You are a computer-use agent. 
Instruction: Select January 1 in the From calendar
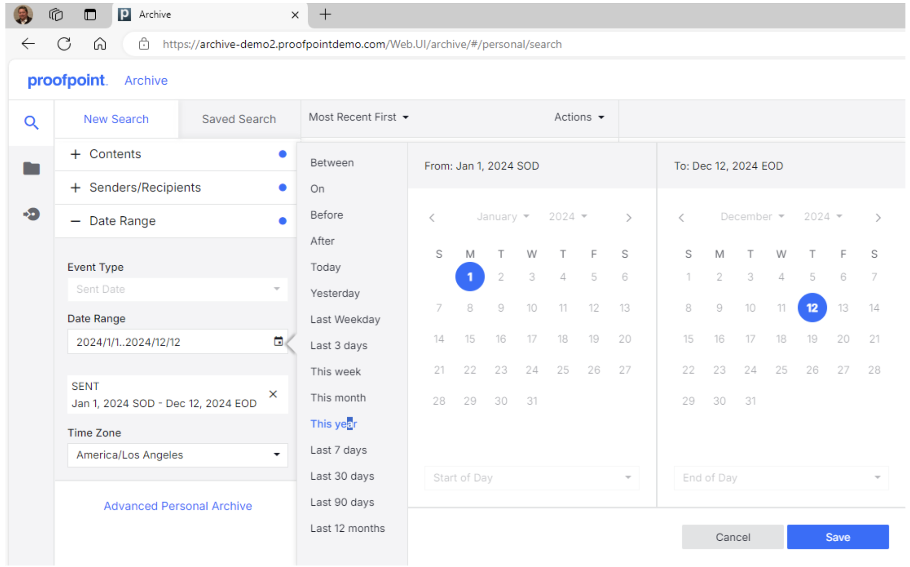click(x=470, y=276)
